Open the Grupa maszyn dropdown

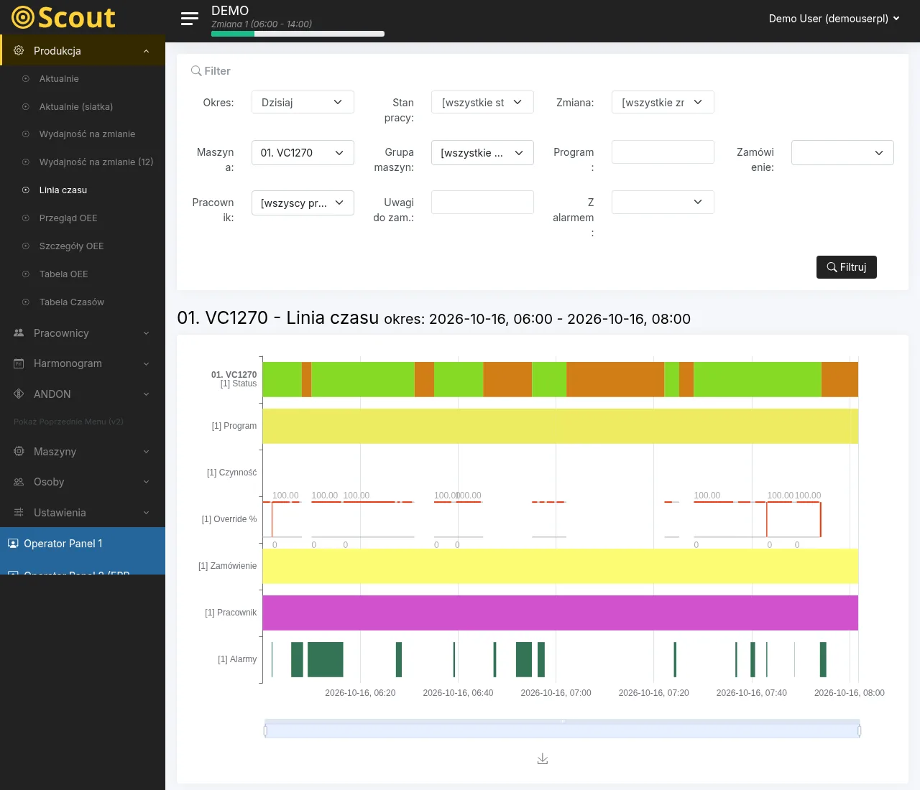pos(482,152)
